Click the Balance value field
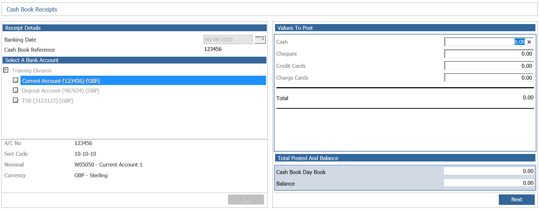This screenshot has width=539, height=211. 489,183
